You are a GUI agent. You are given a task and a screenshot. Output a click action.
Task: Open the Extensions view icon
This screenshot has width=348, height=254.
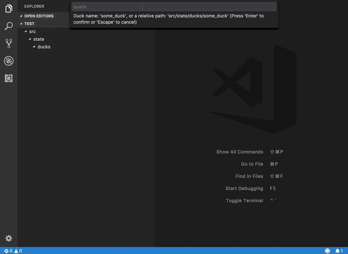pos(9,78)
